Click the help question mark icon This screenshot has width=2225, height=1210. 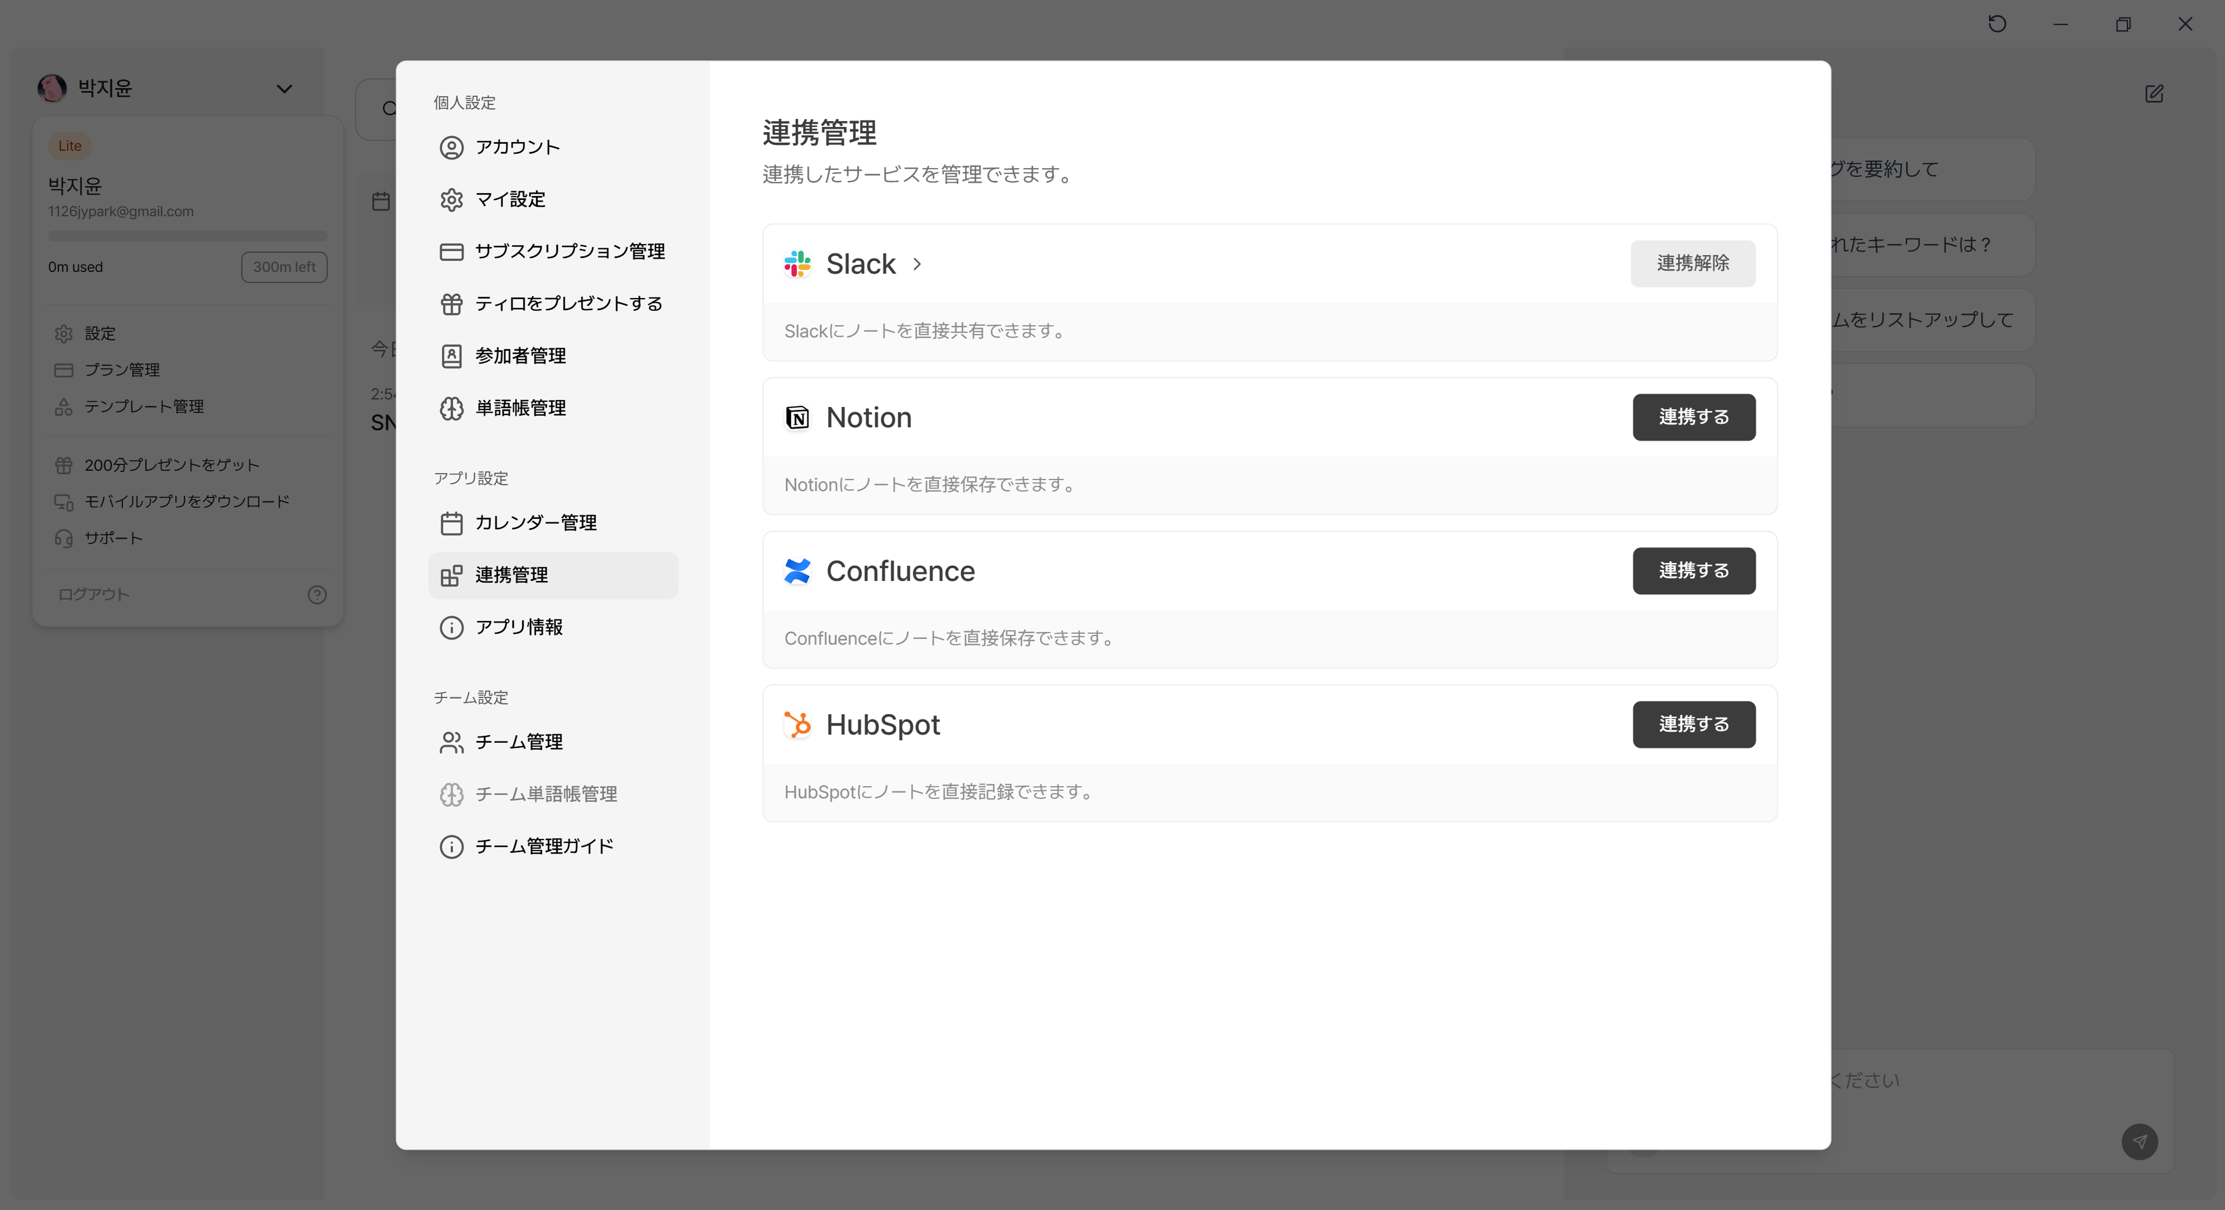317,594
